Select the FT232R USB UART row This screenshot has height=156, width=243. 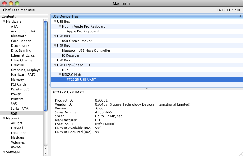pyautogui.click(x=147, y=80)
